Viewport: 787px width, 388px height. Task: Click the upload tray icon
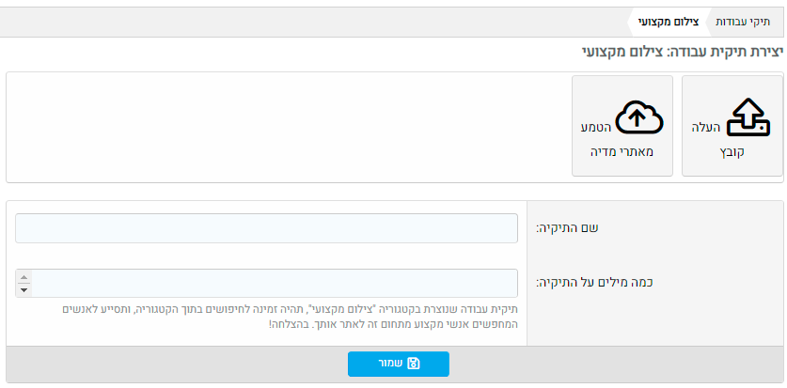[x=748, y=117]
